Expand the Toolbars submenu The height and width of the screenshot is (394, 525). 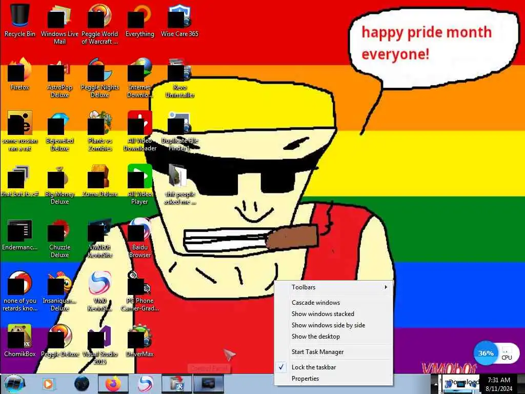click(x=333, y=287)
